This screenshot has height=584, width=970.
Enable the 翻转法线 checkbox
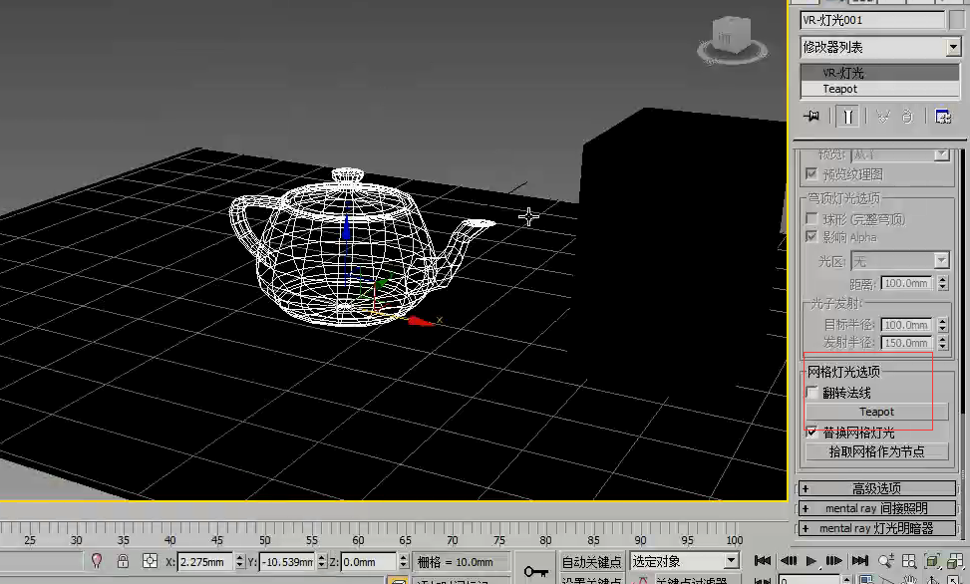(811, 393)
